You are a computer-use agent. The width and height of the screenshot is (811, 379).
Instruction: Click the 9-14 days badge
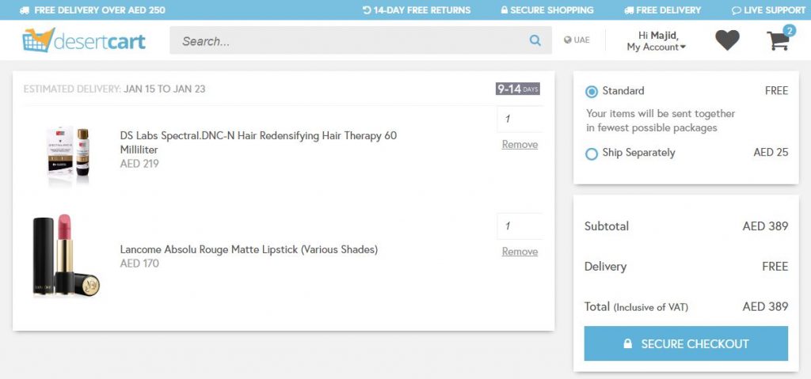click(x=518, y=89)
